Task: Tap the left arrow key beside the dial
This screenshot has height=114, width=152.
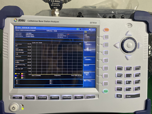Action: (x=117, y=45)
